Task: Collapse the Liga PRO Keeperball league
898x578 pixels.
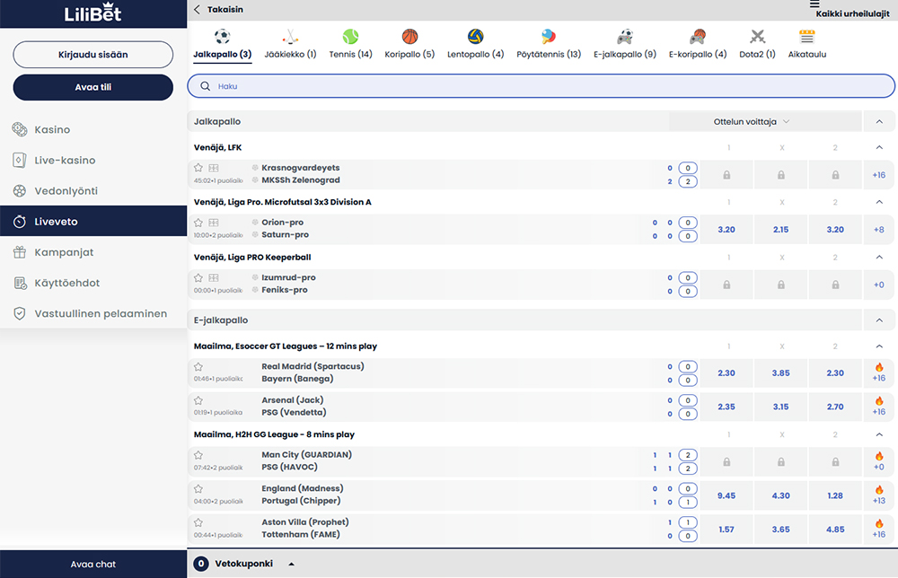Action: 879,258
